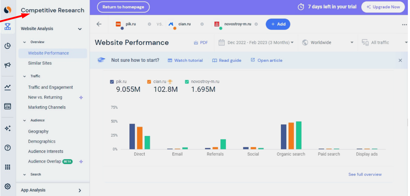
Task: Click the Upgrade Now button
Action: [383, 7]
